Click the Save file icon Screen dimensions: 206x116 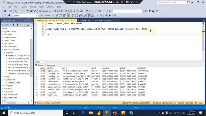32,11
